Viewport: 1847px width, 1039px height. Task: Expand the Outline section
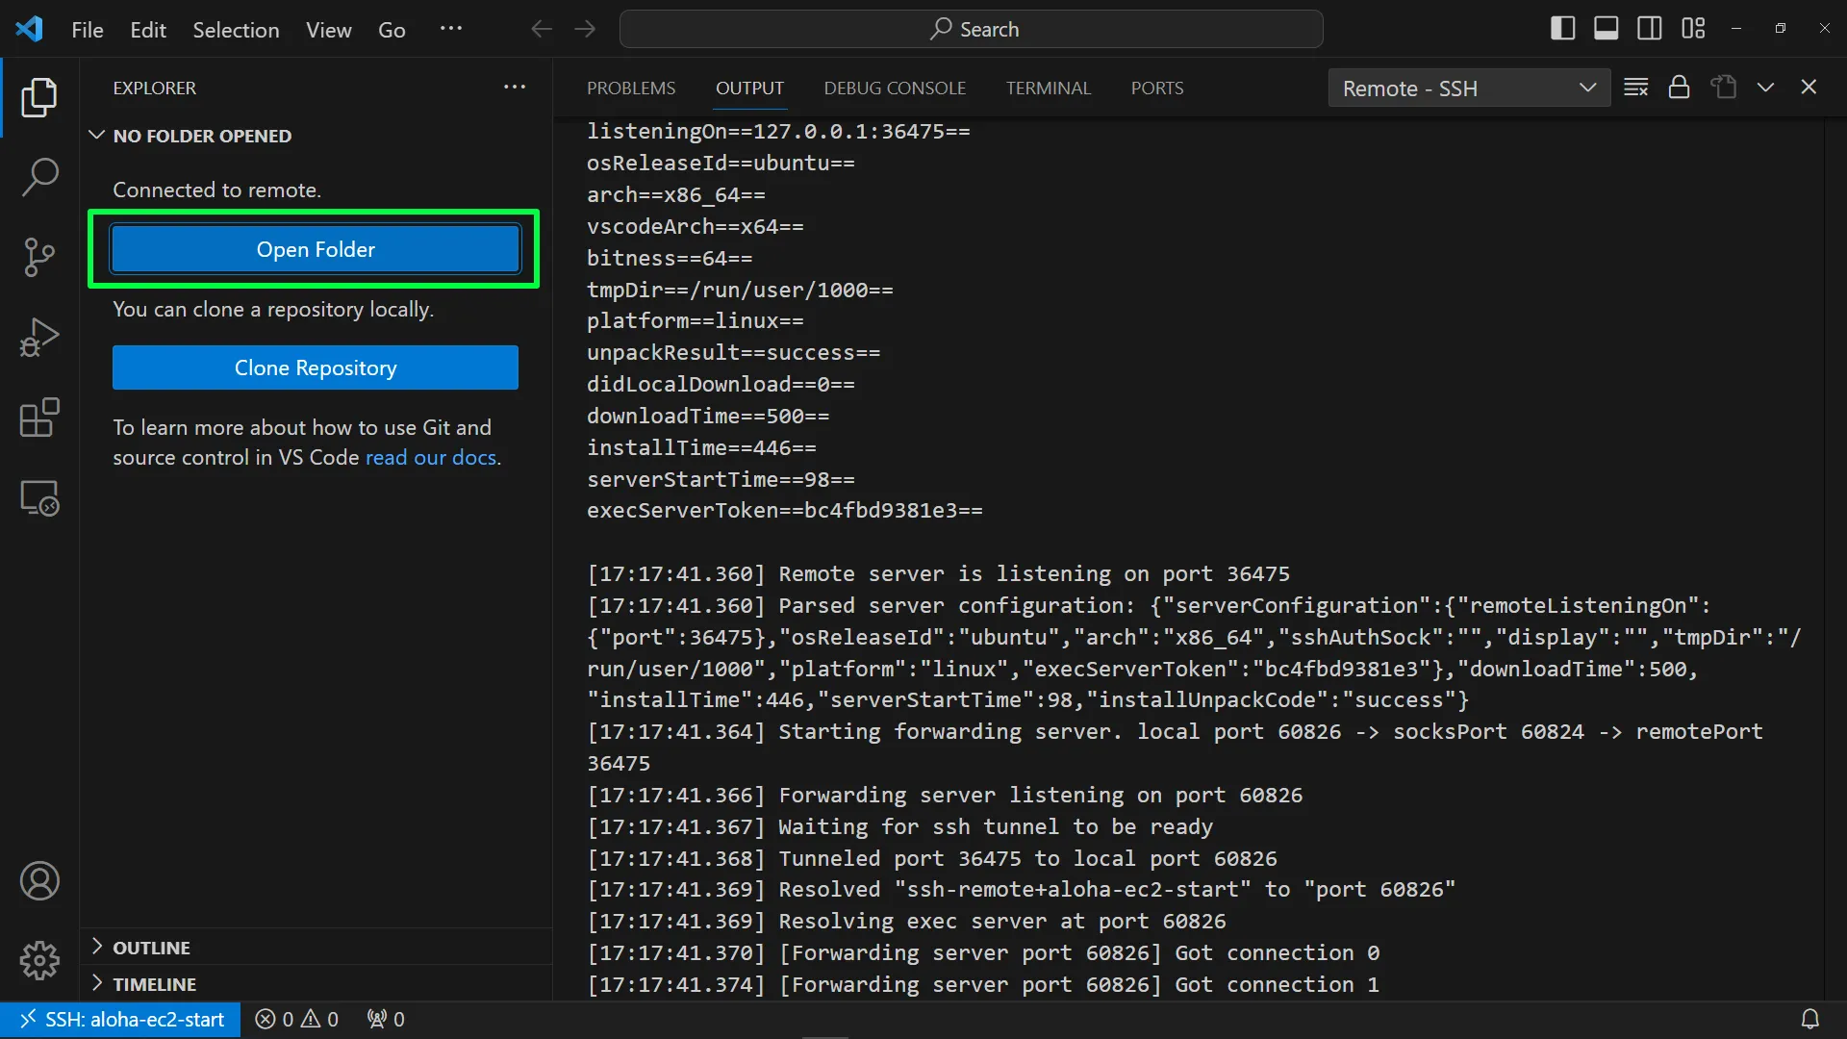pyautogui.click(x=151, y=948)
